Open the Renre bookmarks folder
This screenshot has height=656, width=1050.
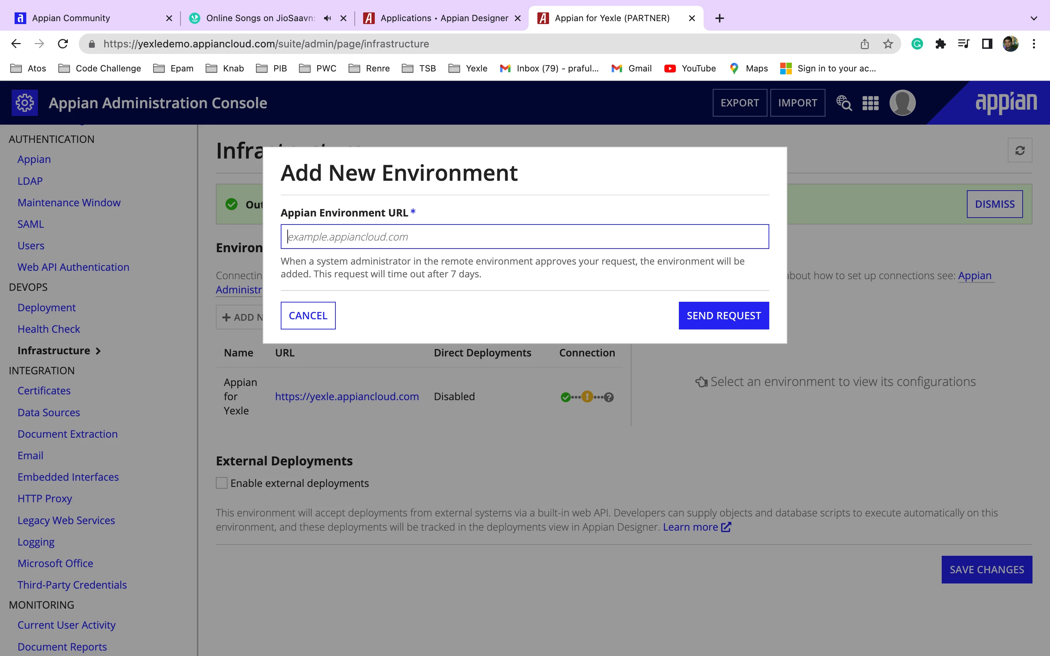pos(369,69)
